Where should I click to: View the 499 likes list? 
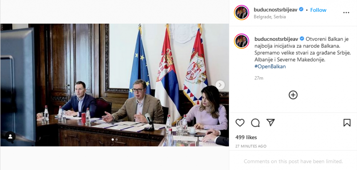(246, 137)
